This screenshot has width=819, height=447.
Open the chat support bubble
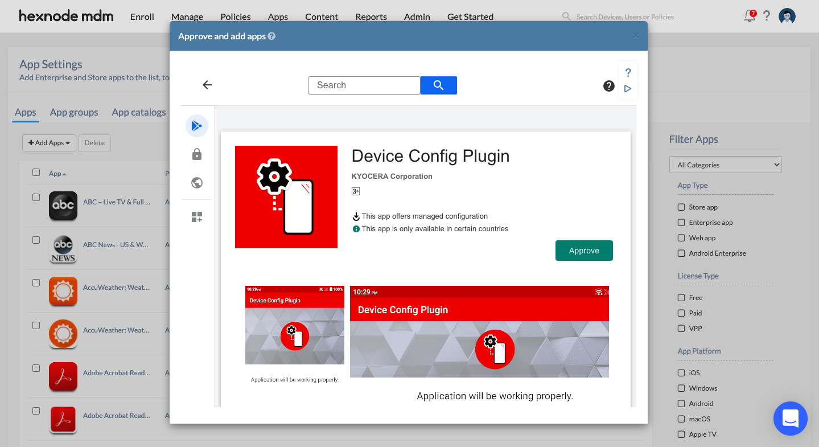pos(791,419)
